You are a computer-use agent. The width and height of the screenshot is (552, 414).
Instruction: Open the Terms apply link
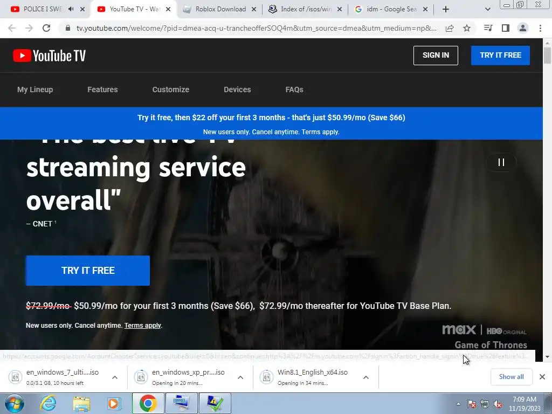(142, 325)
